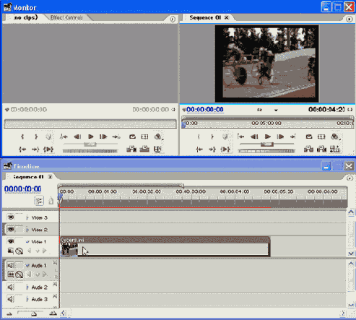
Task: Click the Set Unnumbered Marker icon in Timeline
Action: pos(51,201)
